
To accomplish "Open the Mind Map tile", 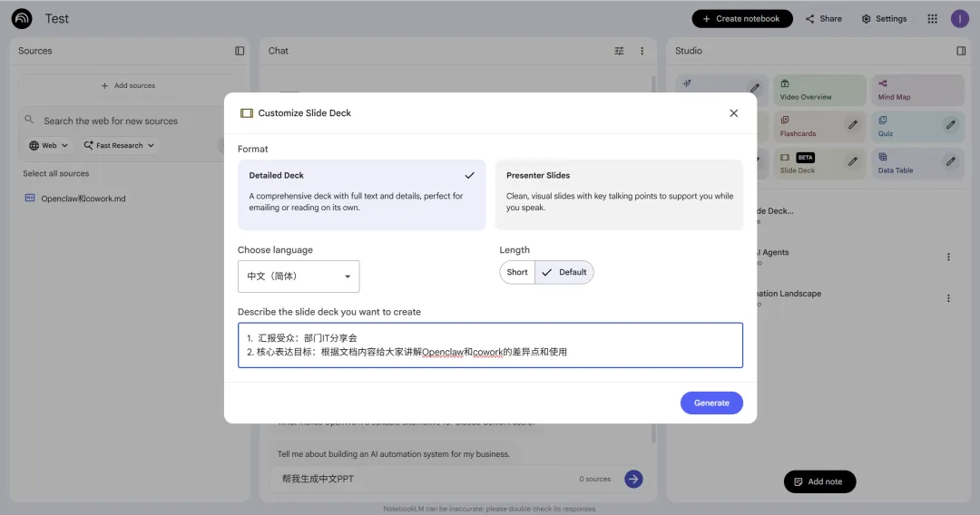I will (x=918, y=90).
